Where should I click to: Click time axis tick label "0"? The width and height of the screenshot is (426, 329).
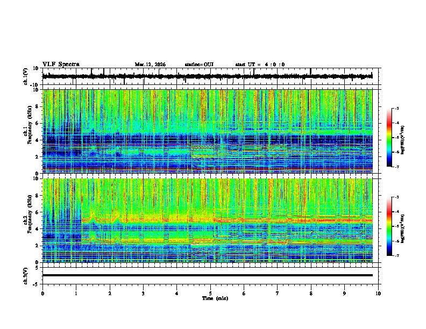click(42, 294)
